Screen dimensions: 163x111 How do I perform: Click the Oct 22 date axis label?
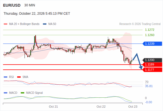[101, 107]
